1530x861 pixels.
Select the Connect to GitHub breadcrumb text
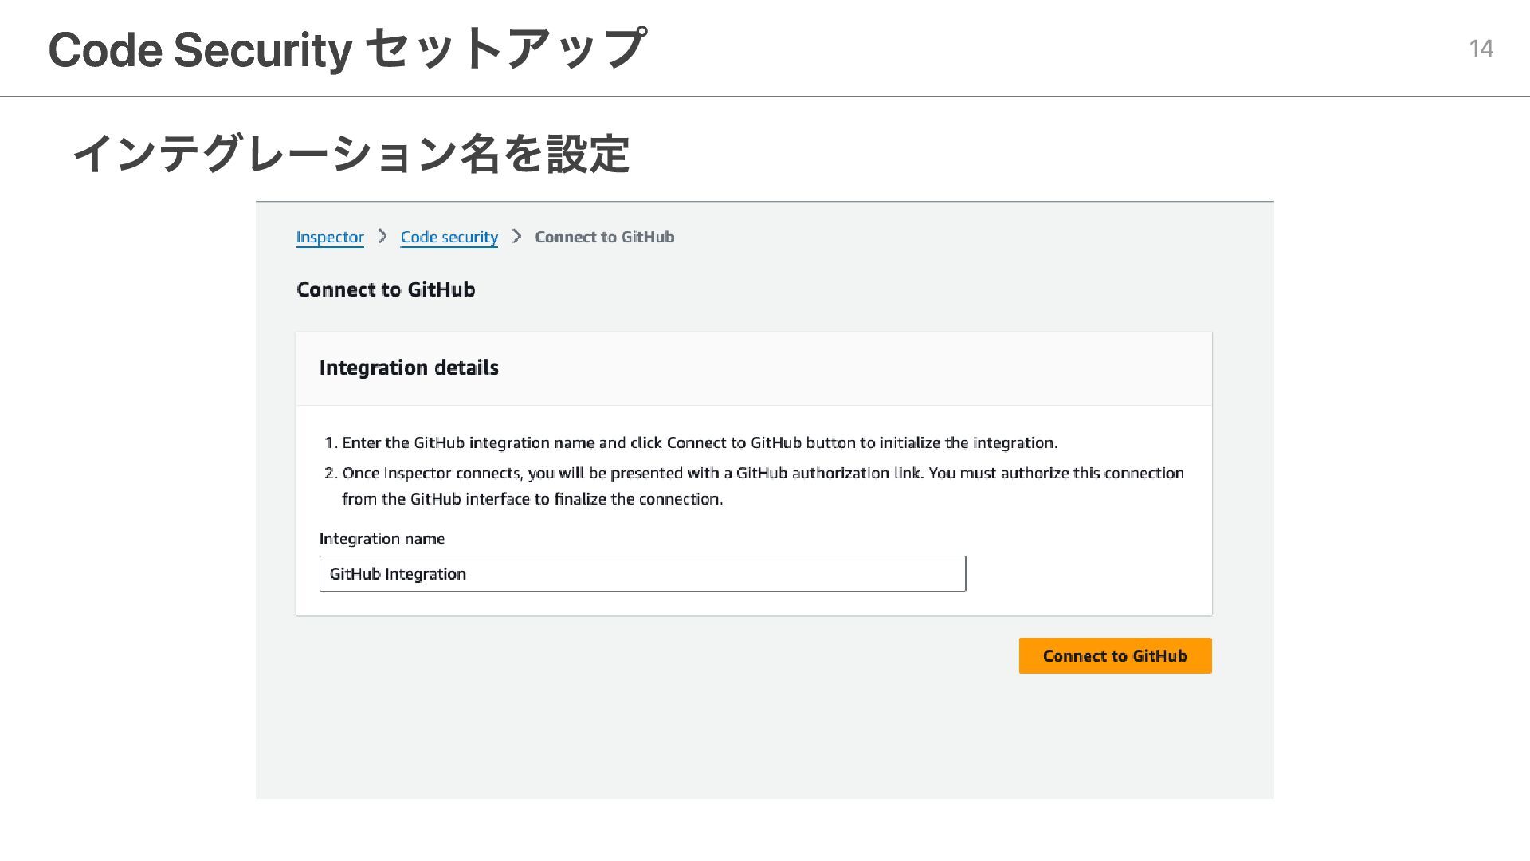605,237
